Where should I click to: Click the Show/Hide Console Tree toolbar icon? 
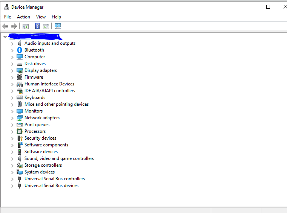26,26
